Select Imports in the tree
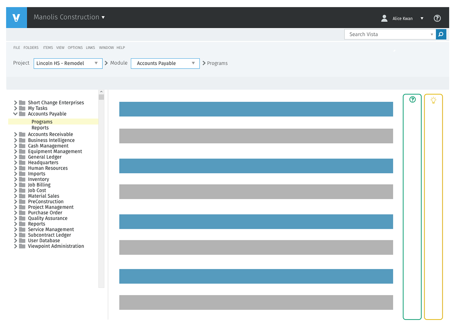The image size is (454, 324). pos(37,174)
